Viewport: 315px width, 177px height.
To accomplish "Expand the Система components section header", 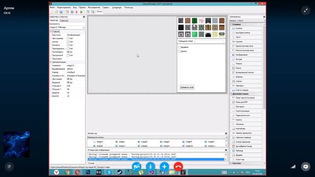I will coord(247,163).
